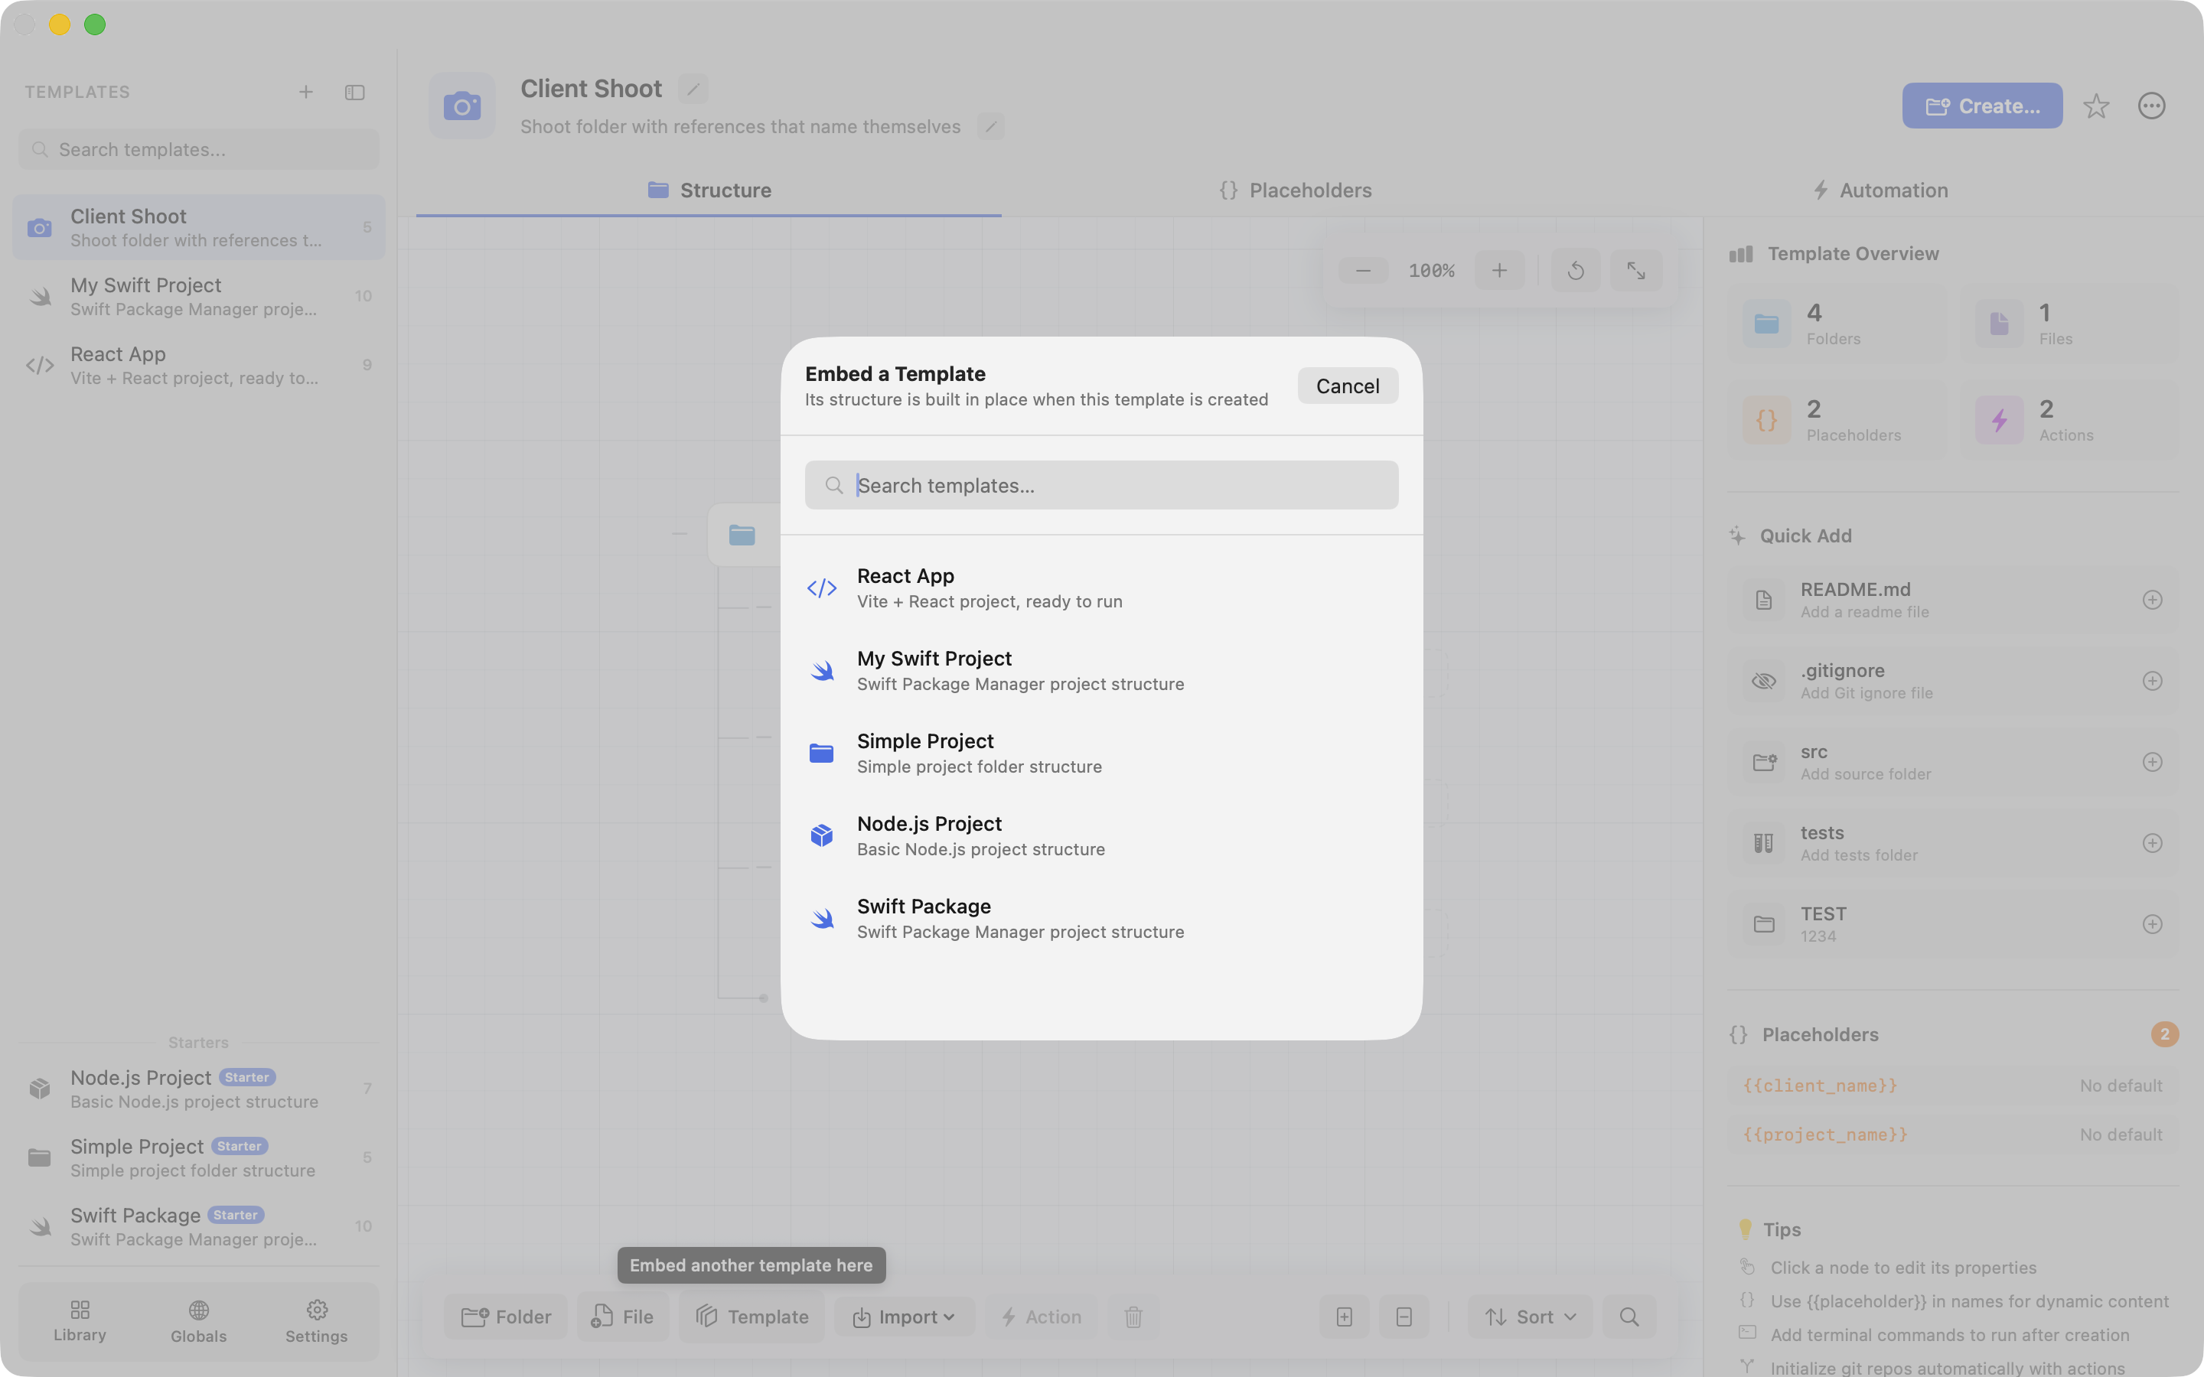Add tests folder via its plus icon
The image size is (2204, 1377).
tap(2152, 843)
